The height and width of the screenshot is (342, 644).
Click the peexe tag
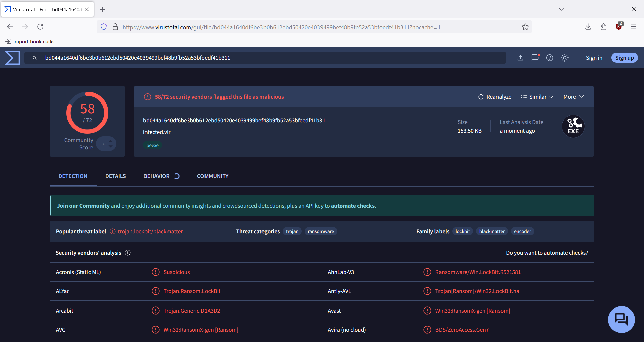pyautogui.click(x=153, y=145)
